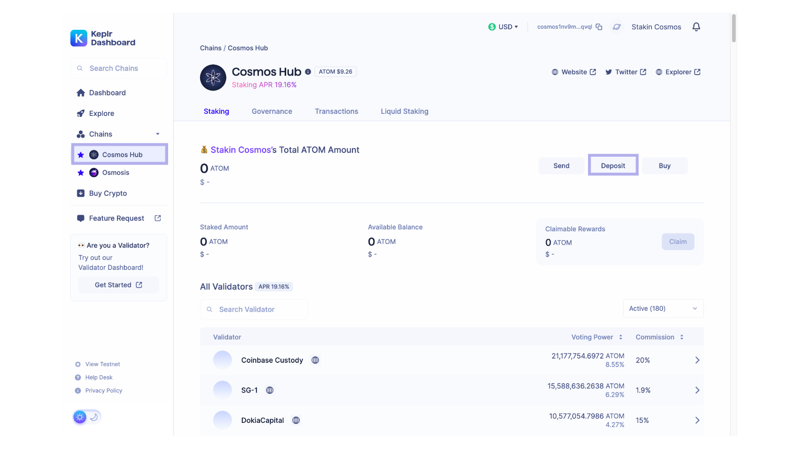Image resolution: width=801 pixels, height=449 pixels.
Task: Click the Buy button
Action: coord(665,166)
